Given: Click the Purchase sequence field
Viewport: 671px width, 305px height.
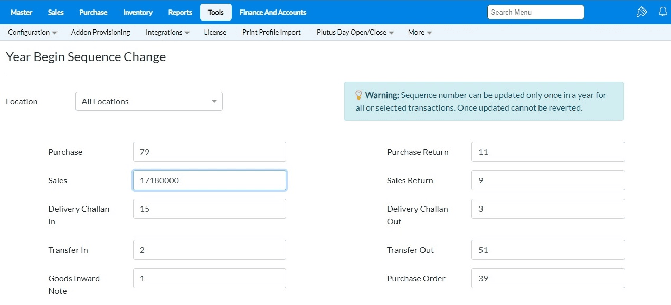Looking at the screenshot, I should 209,152.
